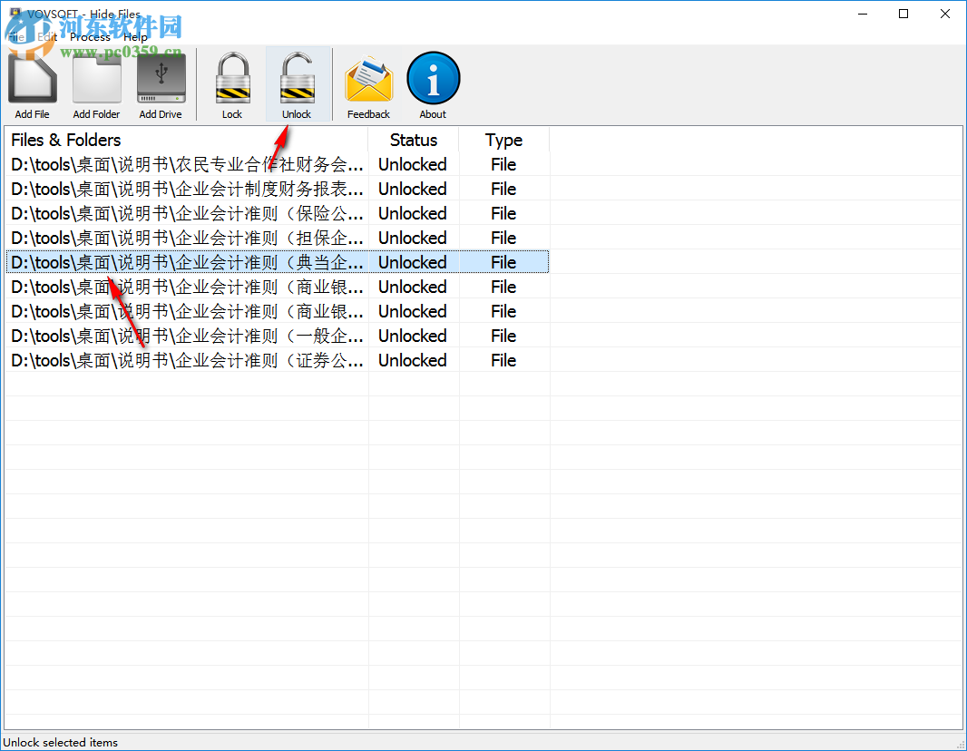Open the Process menu
This screenshot has width=967, height=751.
coord(89,36)
